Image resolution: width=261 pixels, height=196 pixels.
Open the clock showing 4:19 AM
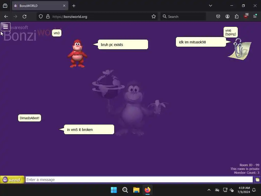244,190
